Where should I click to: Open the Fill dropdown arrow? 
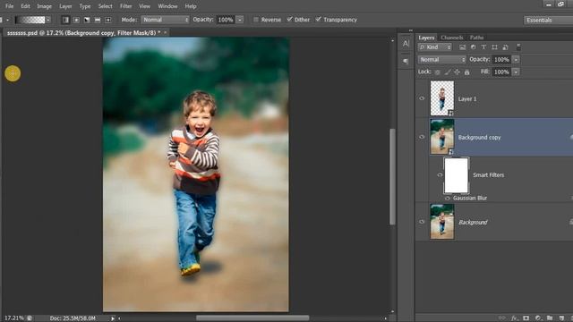click(516, 72)
